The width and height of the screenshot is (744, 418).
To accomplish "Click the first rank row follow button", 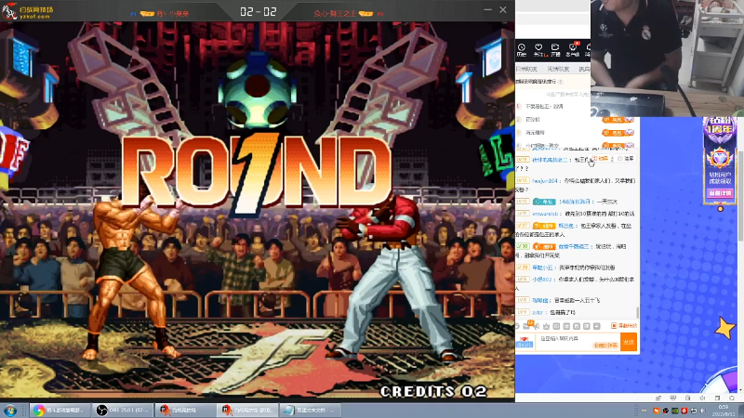I will coord(618,120).
